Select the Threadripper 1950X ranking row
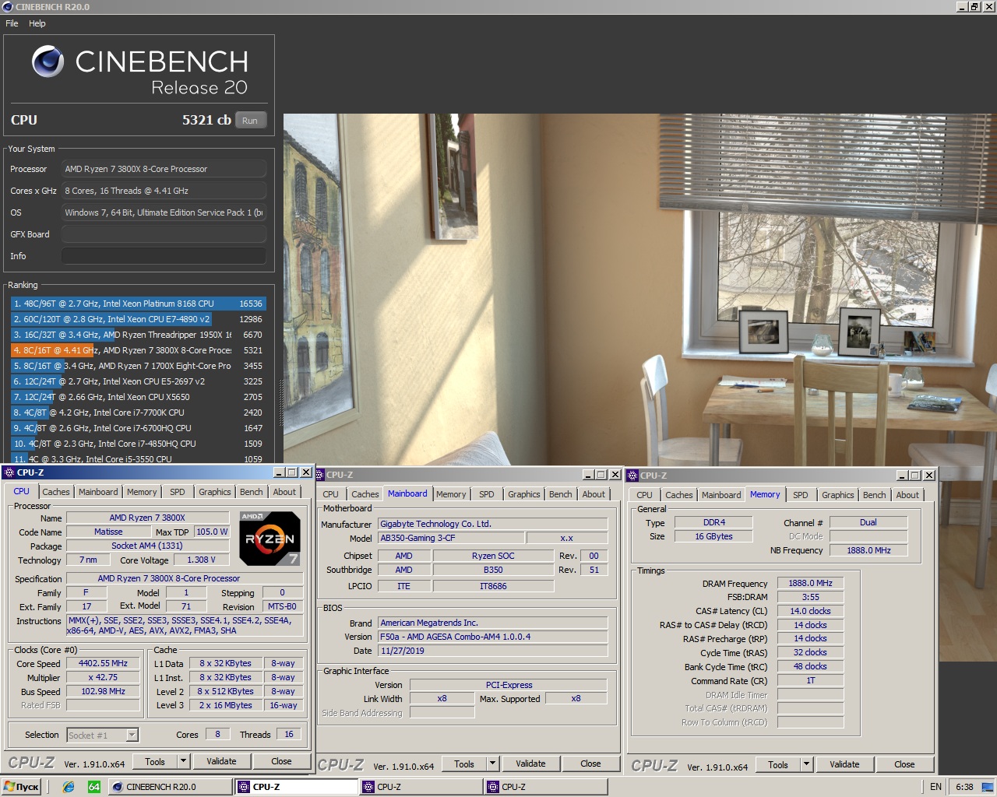Image resolution: width=997 pixels, height=797 pixels. click(139, 335)
